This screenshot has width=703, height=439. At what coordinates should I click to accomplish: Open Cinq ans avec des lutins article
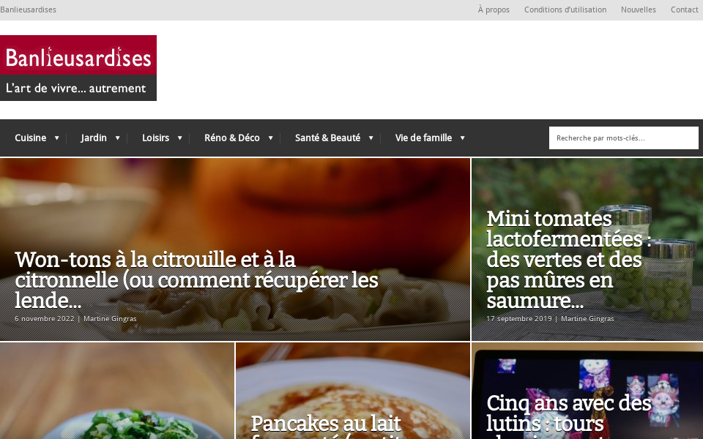click(x=568, y=416)
